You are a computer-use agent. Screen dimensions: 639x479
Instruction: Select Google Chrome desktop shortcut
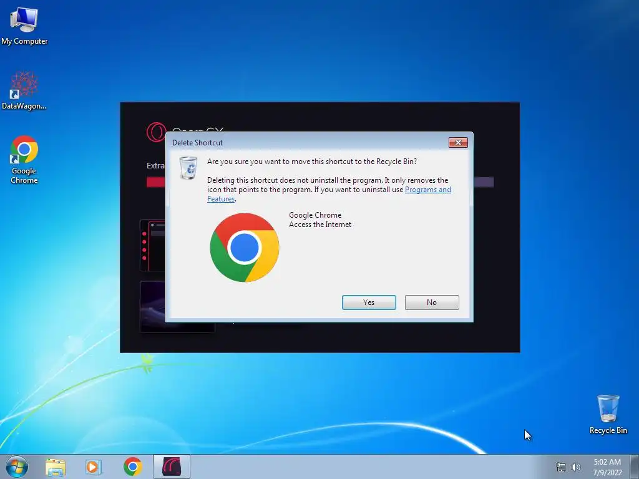(24, 160)
